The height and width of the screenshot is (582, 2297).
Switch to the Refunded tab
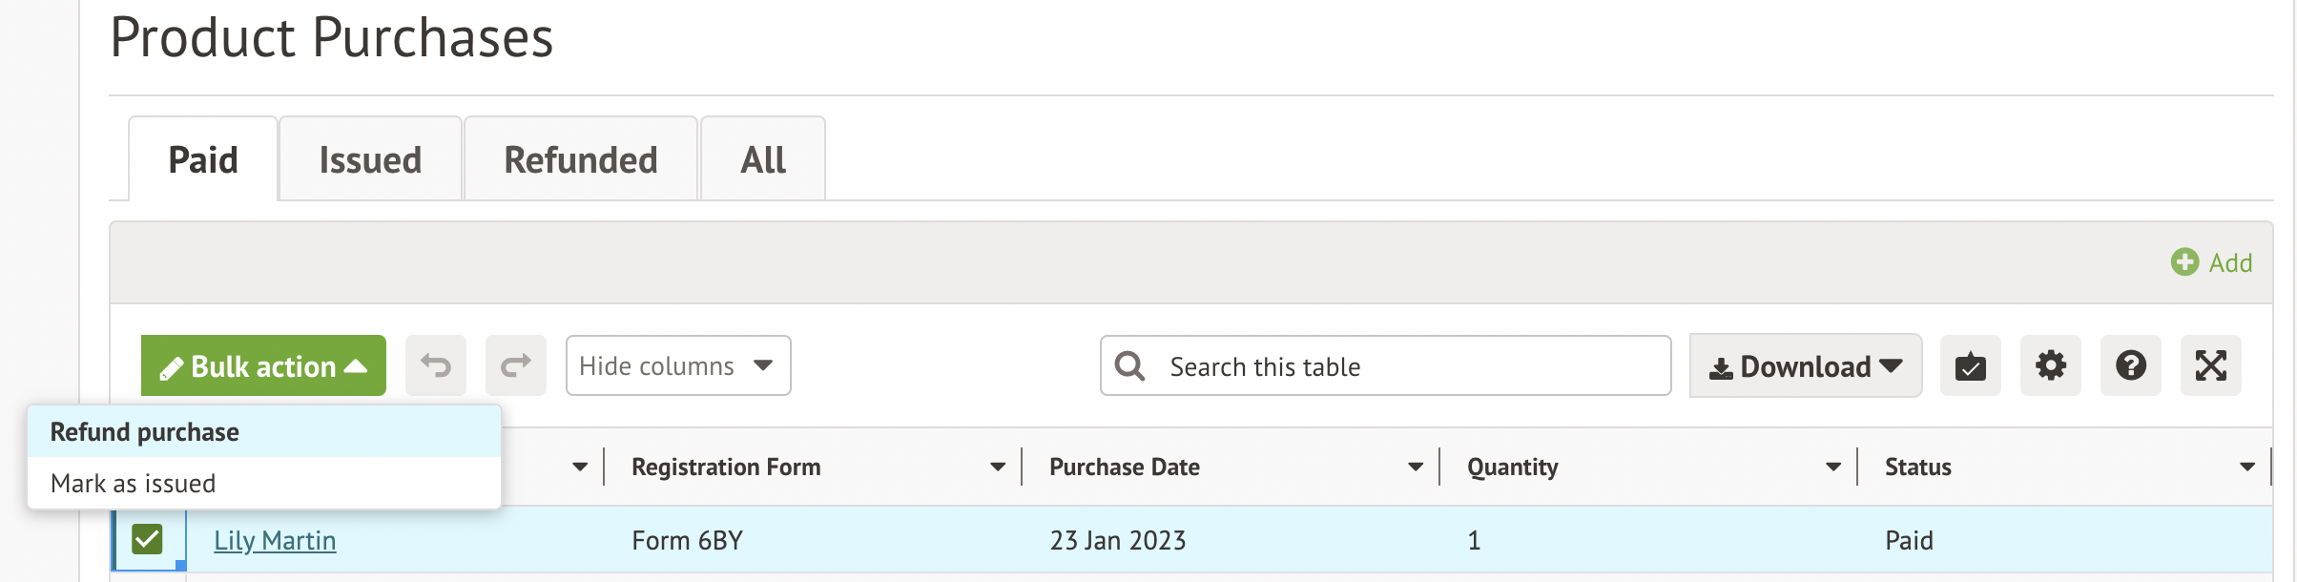[x=580, y=159]
